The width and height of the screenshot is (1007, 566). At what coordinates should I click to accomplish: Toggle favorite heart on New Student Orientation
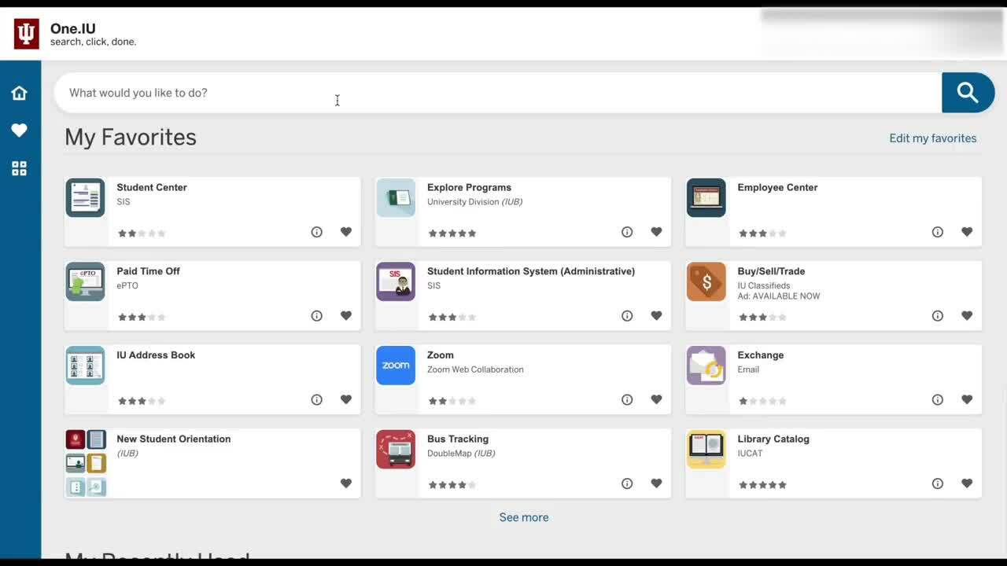pos(346,483)
